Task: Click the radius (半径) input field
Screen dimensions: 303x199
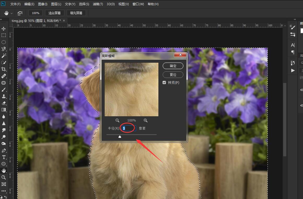Action: coord(129,128)
